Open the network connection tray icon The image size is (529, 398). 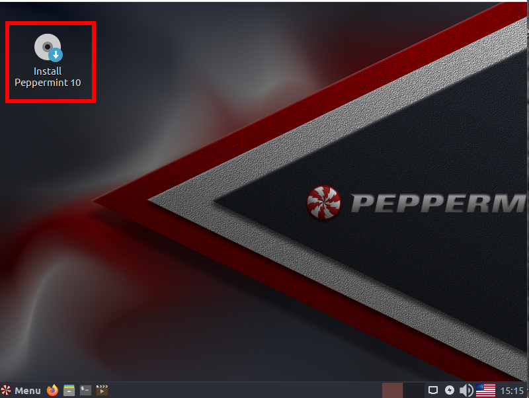[433, 391]
